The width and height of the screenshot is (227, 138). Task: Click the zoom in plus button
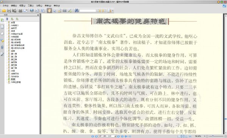[x=225, y=136]
